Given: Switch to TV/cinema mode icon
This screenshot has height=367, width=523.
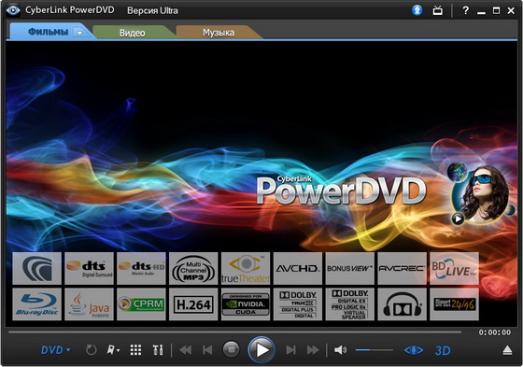Looking at the screenshot, I should 438,10.
